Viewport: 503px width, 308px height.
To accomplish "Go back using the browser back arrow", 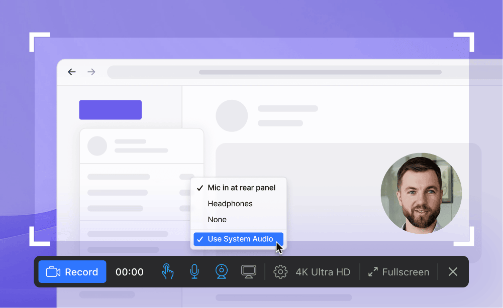I will pyautogui.click(x=72, y=72).
